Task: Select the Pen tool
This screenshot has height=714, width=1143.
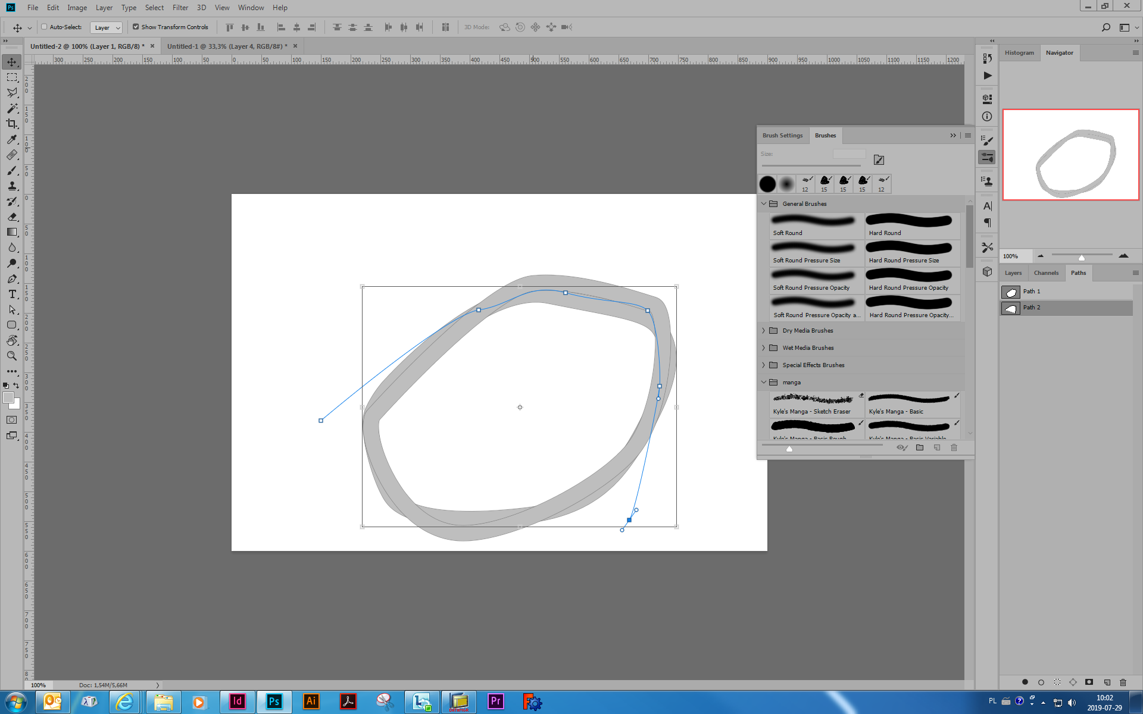Action: (12, 278)
